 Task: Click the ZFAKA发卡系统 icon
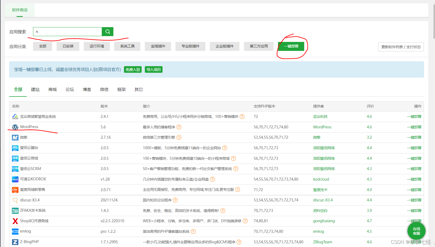15,211
